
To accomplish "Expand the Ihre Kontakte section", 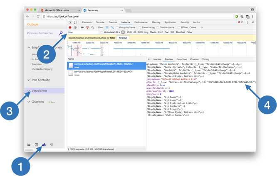I will click(x=29, y=80).
